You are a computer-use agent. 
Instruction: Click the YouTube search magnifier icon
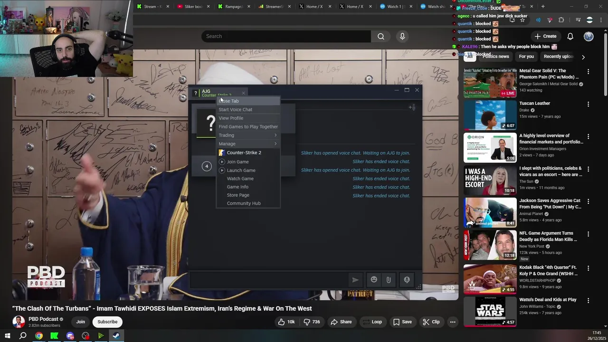tap(381, 36)
